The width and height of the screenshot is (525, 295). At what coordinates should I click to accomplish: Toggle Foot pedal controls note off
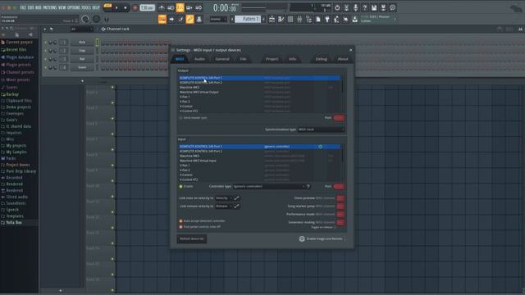[180, 227]
